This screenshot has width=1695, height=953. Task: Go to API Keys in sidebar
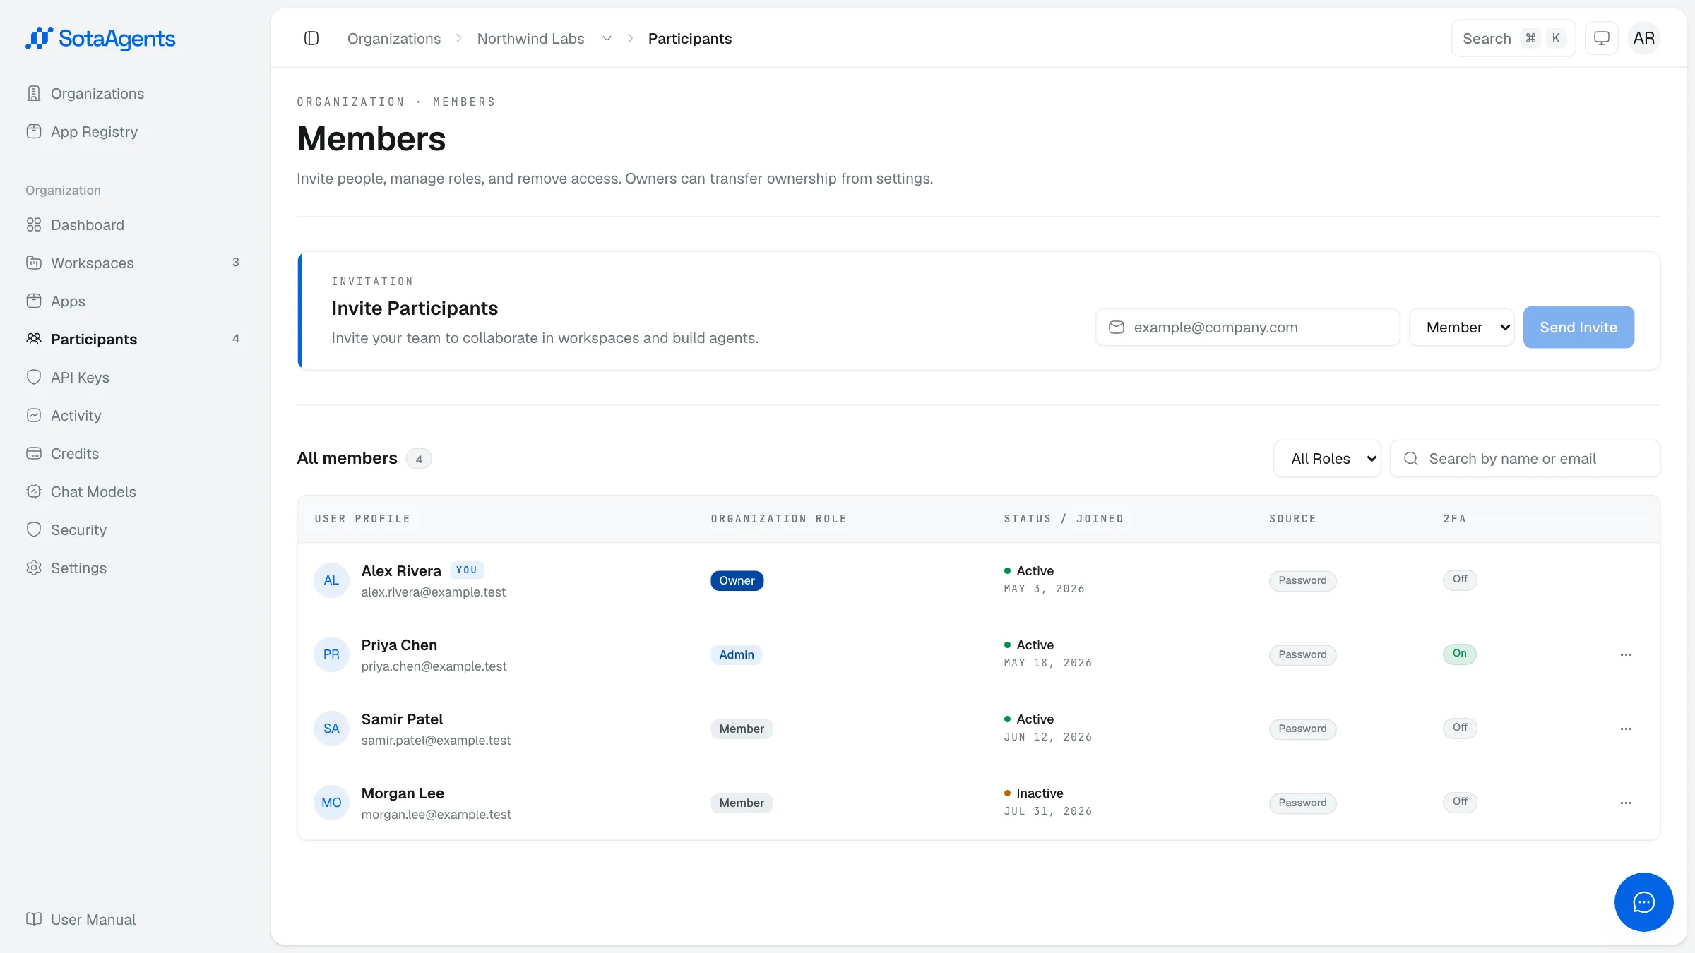coord(80,377)
